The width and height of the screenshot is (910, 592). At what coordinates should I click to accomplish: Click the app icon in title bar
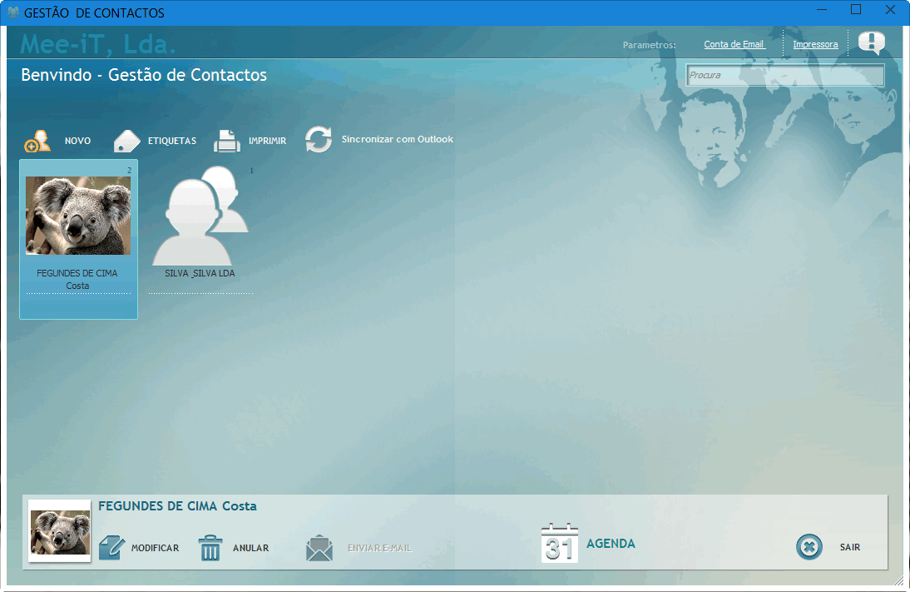click(x=12, y=12)
